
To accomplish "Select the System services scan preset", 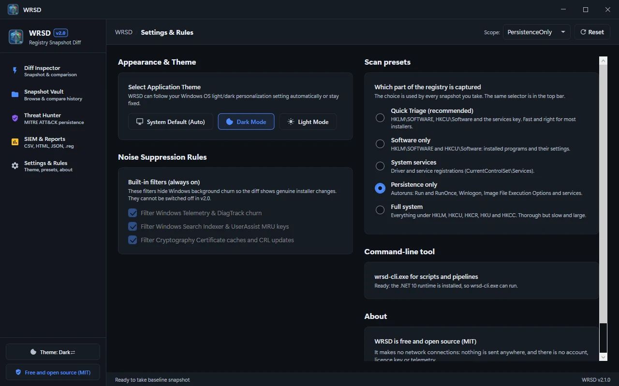I will 380,166.
